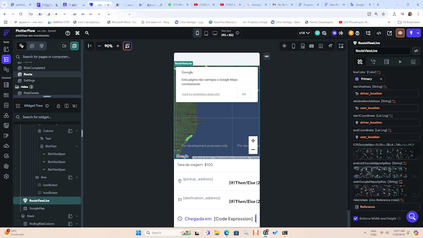The width and height of the screenshot is (423, 238).
Task: Click the add child icon on Column row
Action: pyautogui.click(x=70, y=131)
